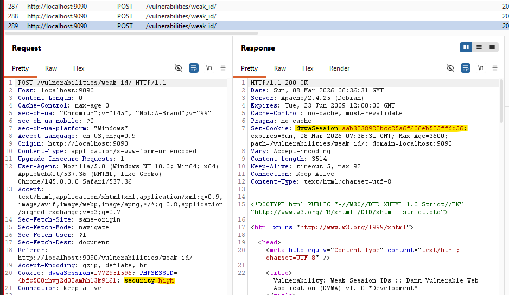Screen dimensions: 509x295
Task: Click the Expires response header
Action: click(323, 105)
